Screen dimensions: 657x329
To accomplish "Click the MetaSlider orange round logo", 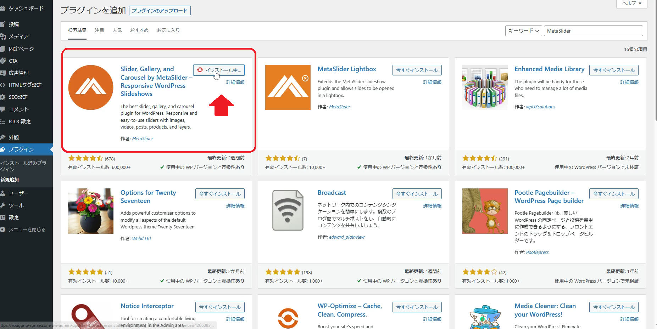I will [91, 87].
